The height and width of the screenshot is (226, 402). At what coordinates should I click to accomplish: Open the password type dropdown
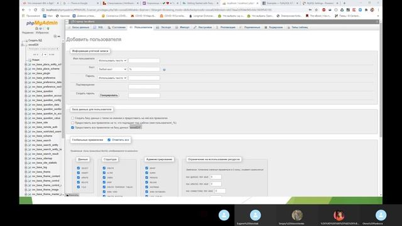coord(112,78)
